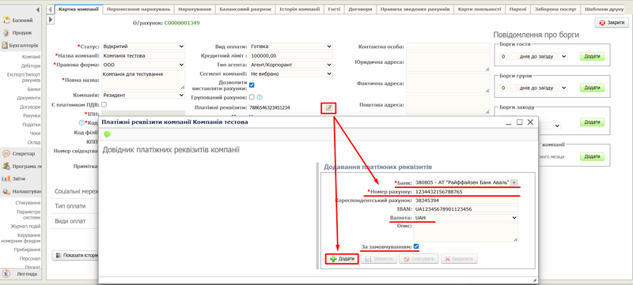Click Додати in Борги заходу section
The image size is (633, 285).
pyautogui.click(x=592, y=122)
